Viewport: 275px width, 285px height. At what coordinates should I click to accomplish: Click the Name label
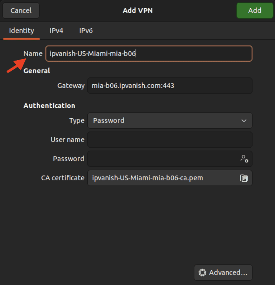[33, 54]
